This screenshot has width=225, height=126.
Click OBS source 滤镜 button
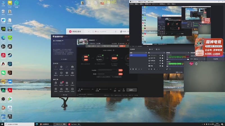coord(158,49)
